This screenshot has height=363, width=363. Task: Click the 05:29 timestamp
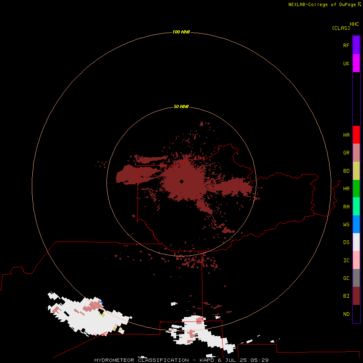click(259, 360)
